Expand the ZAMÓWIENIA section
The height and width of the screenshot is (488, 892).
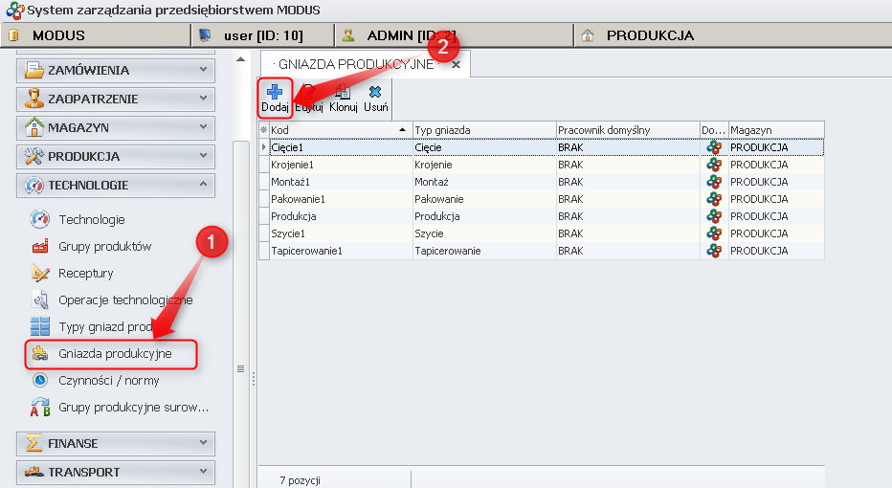[115, 70]
